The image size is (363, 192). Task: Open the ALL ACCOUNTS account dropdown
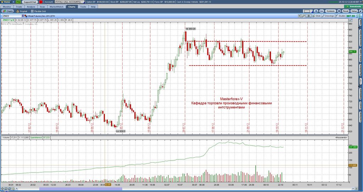click(x=69, y=2)
